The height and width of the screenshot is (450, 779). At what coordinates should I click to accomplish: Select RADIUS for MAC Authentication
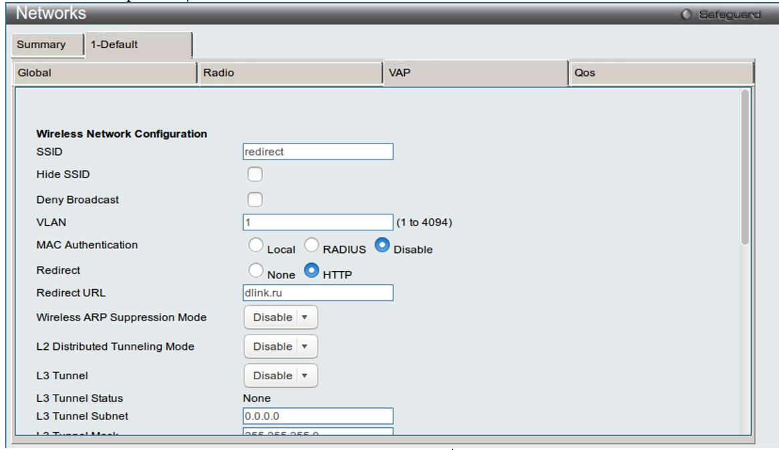311,246
